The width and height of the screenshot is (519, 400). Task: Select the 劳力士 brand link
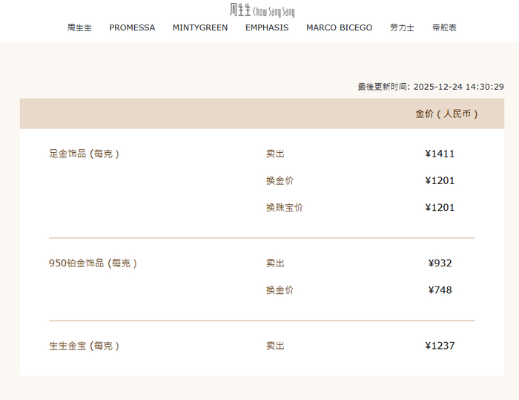tap(402, 27)
